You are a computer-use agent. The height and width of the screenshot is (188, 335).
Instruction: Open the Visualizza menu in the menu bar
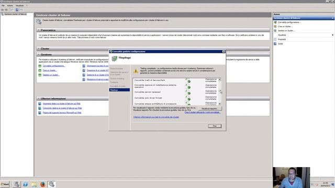pyautogui.click(x=20, y=6)
